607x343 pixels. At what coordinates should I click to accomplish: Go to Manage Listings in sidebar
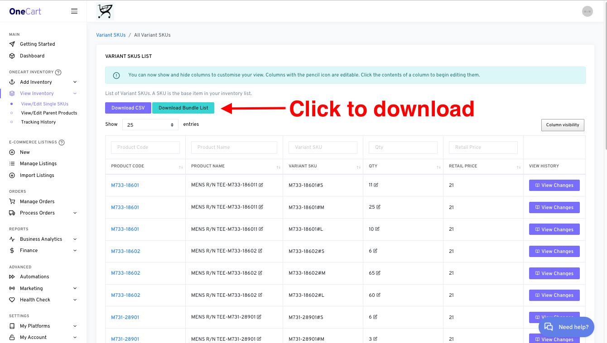(x=38, y=163)
